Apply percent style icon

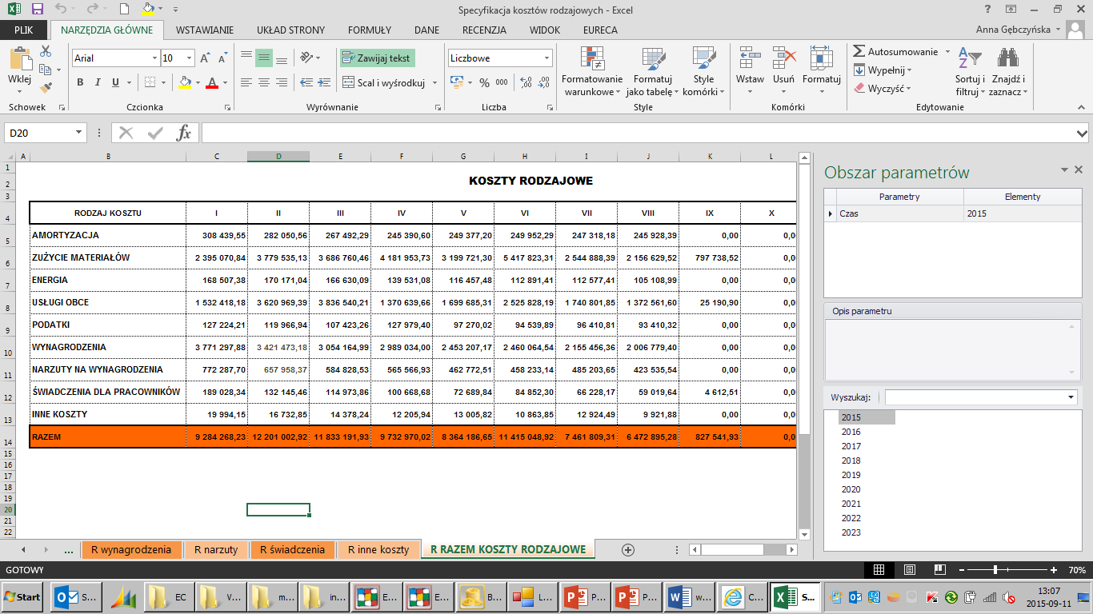click(484, 82)
